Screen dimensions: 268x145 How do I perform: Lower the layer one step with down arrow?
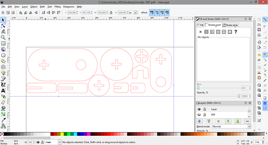click(x=228, y=121)
